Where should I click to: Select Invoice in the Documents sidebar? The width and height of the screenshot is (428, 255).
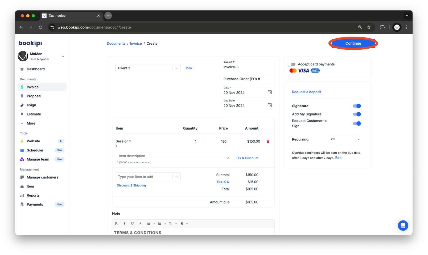coord(32,87)
